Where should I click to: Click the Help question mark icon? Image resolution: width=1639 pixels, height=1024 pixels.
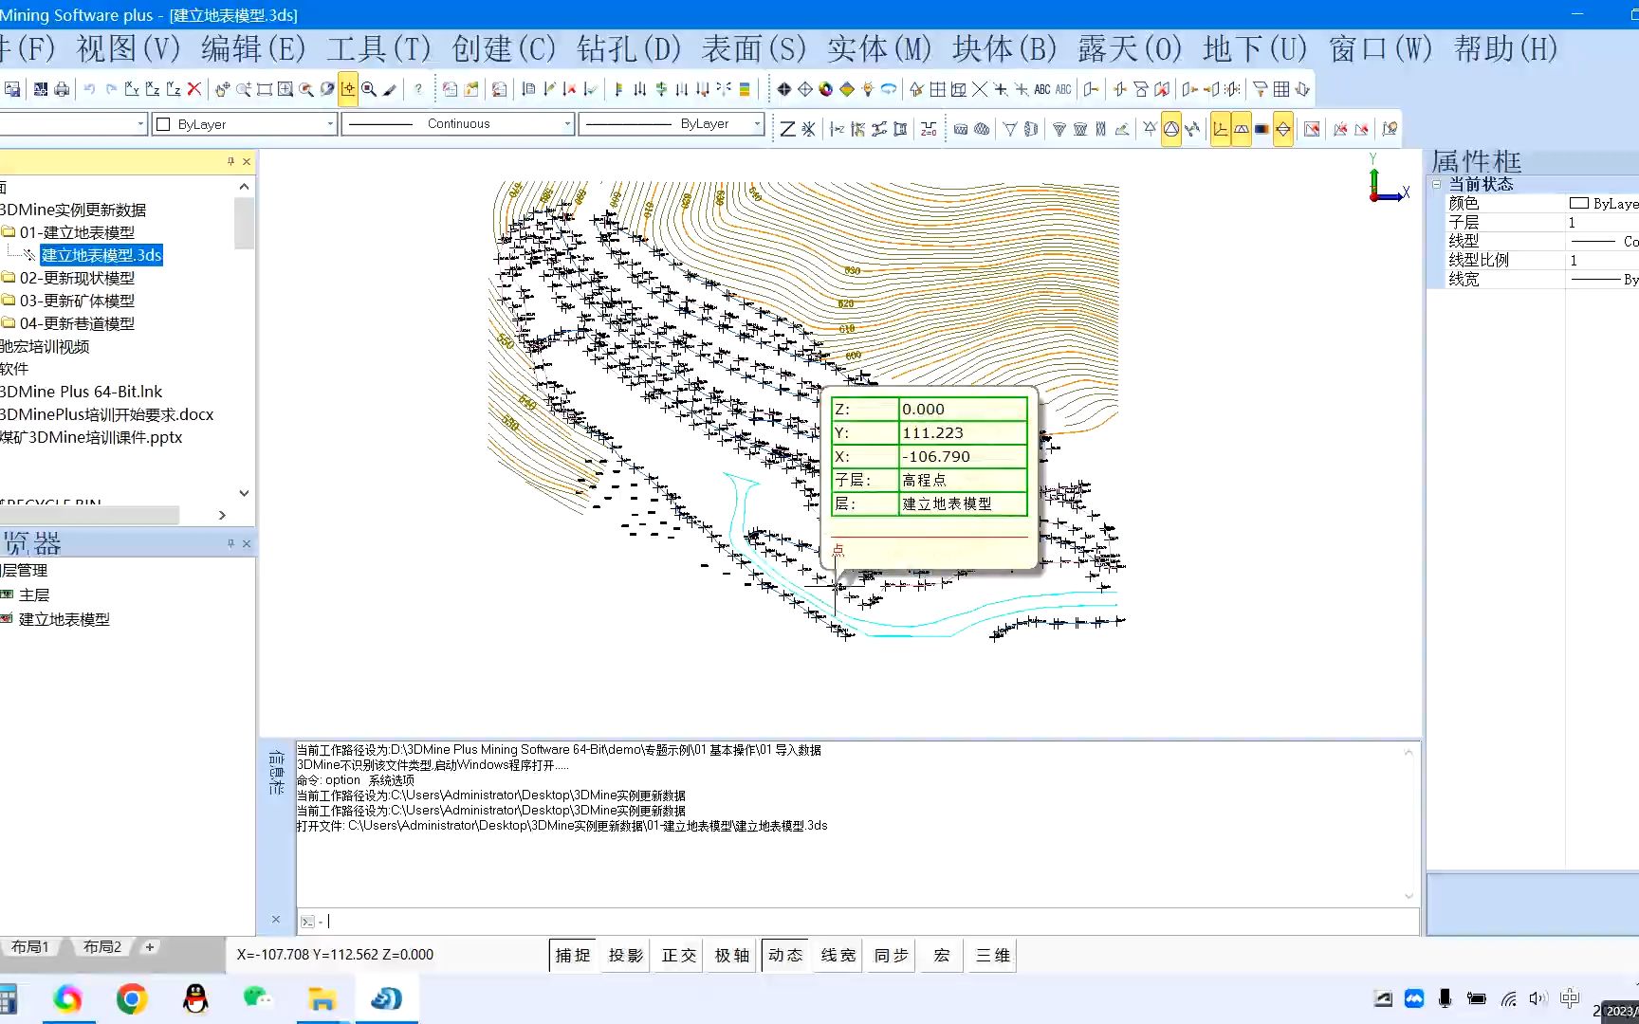[418, 89]
